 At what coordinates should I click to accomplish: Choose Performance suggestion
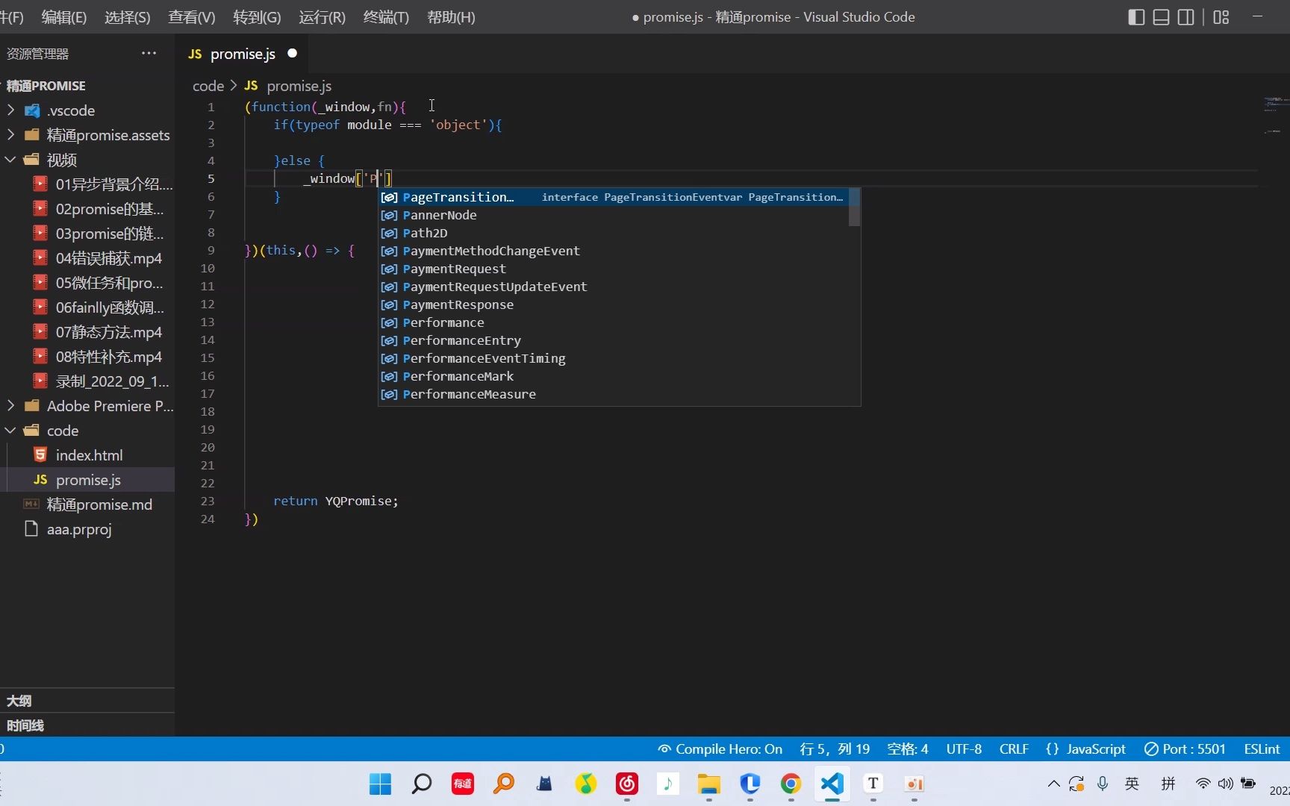click(x=614, y=322)
